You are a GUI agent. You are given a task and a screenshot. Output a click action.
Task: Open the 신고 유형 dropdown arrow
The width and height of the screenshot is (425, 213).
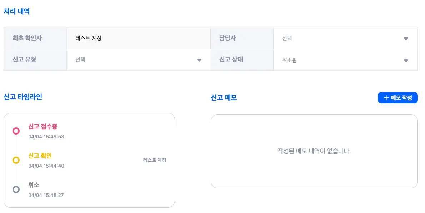[199, 60]
